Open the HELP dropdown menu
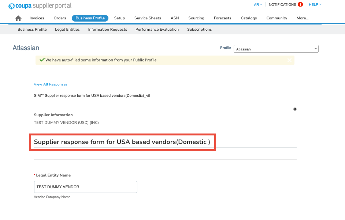Image resolution: width=345 pixels, height=220 pixels. click(x=315, y=5)
